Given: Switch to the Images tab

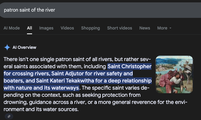Looking at the screenshot, I should coord(46,28).
